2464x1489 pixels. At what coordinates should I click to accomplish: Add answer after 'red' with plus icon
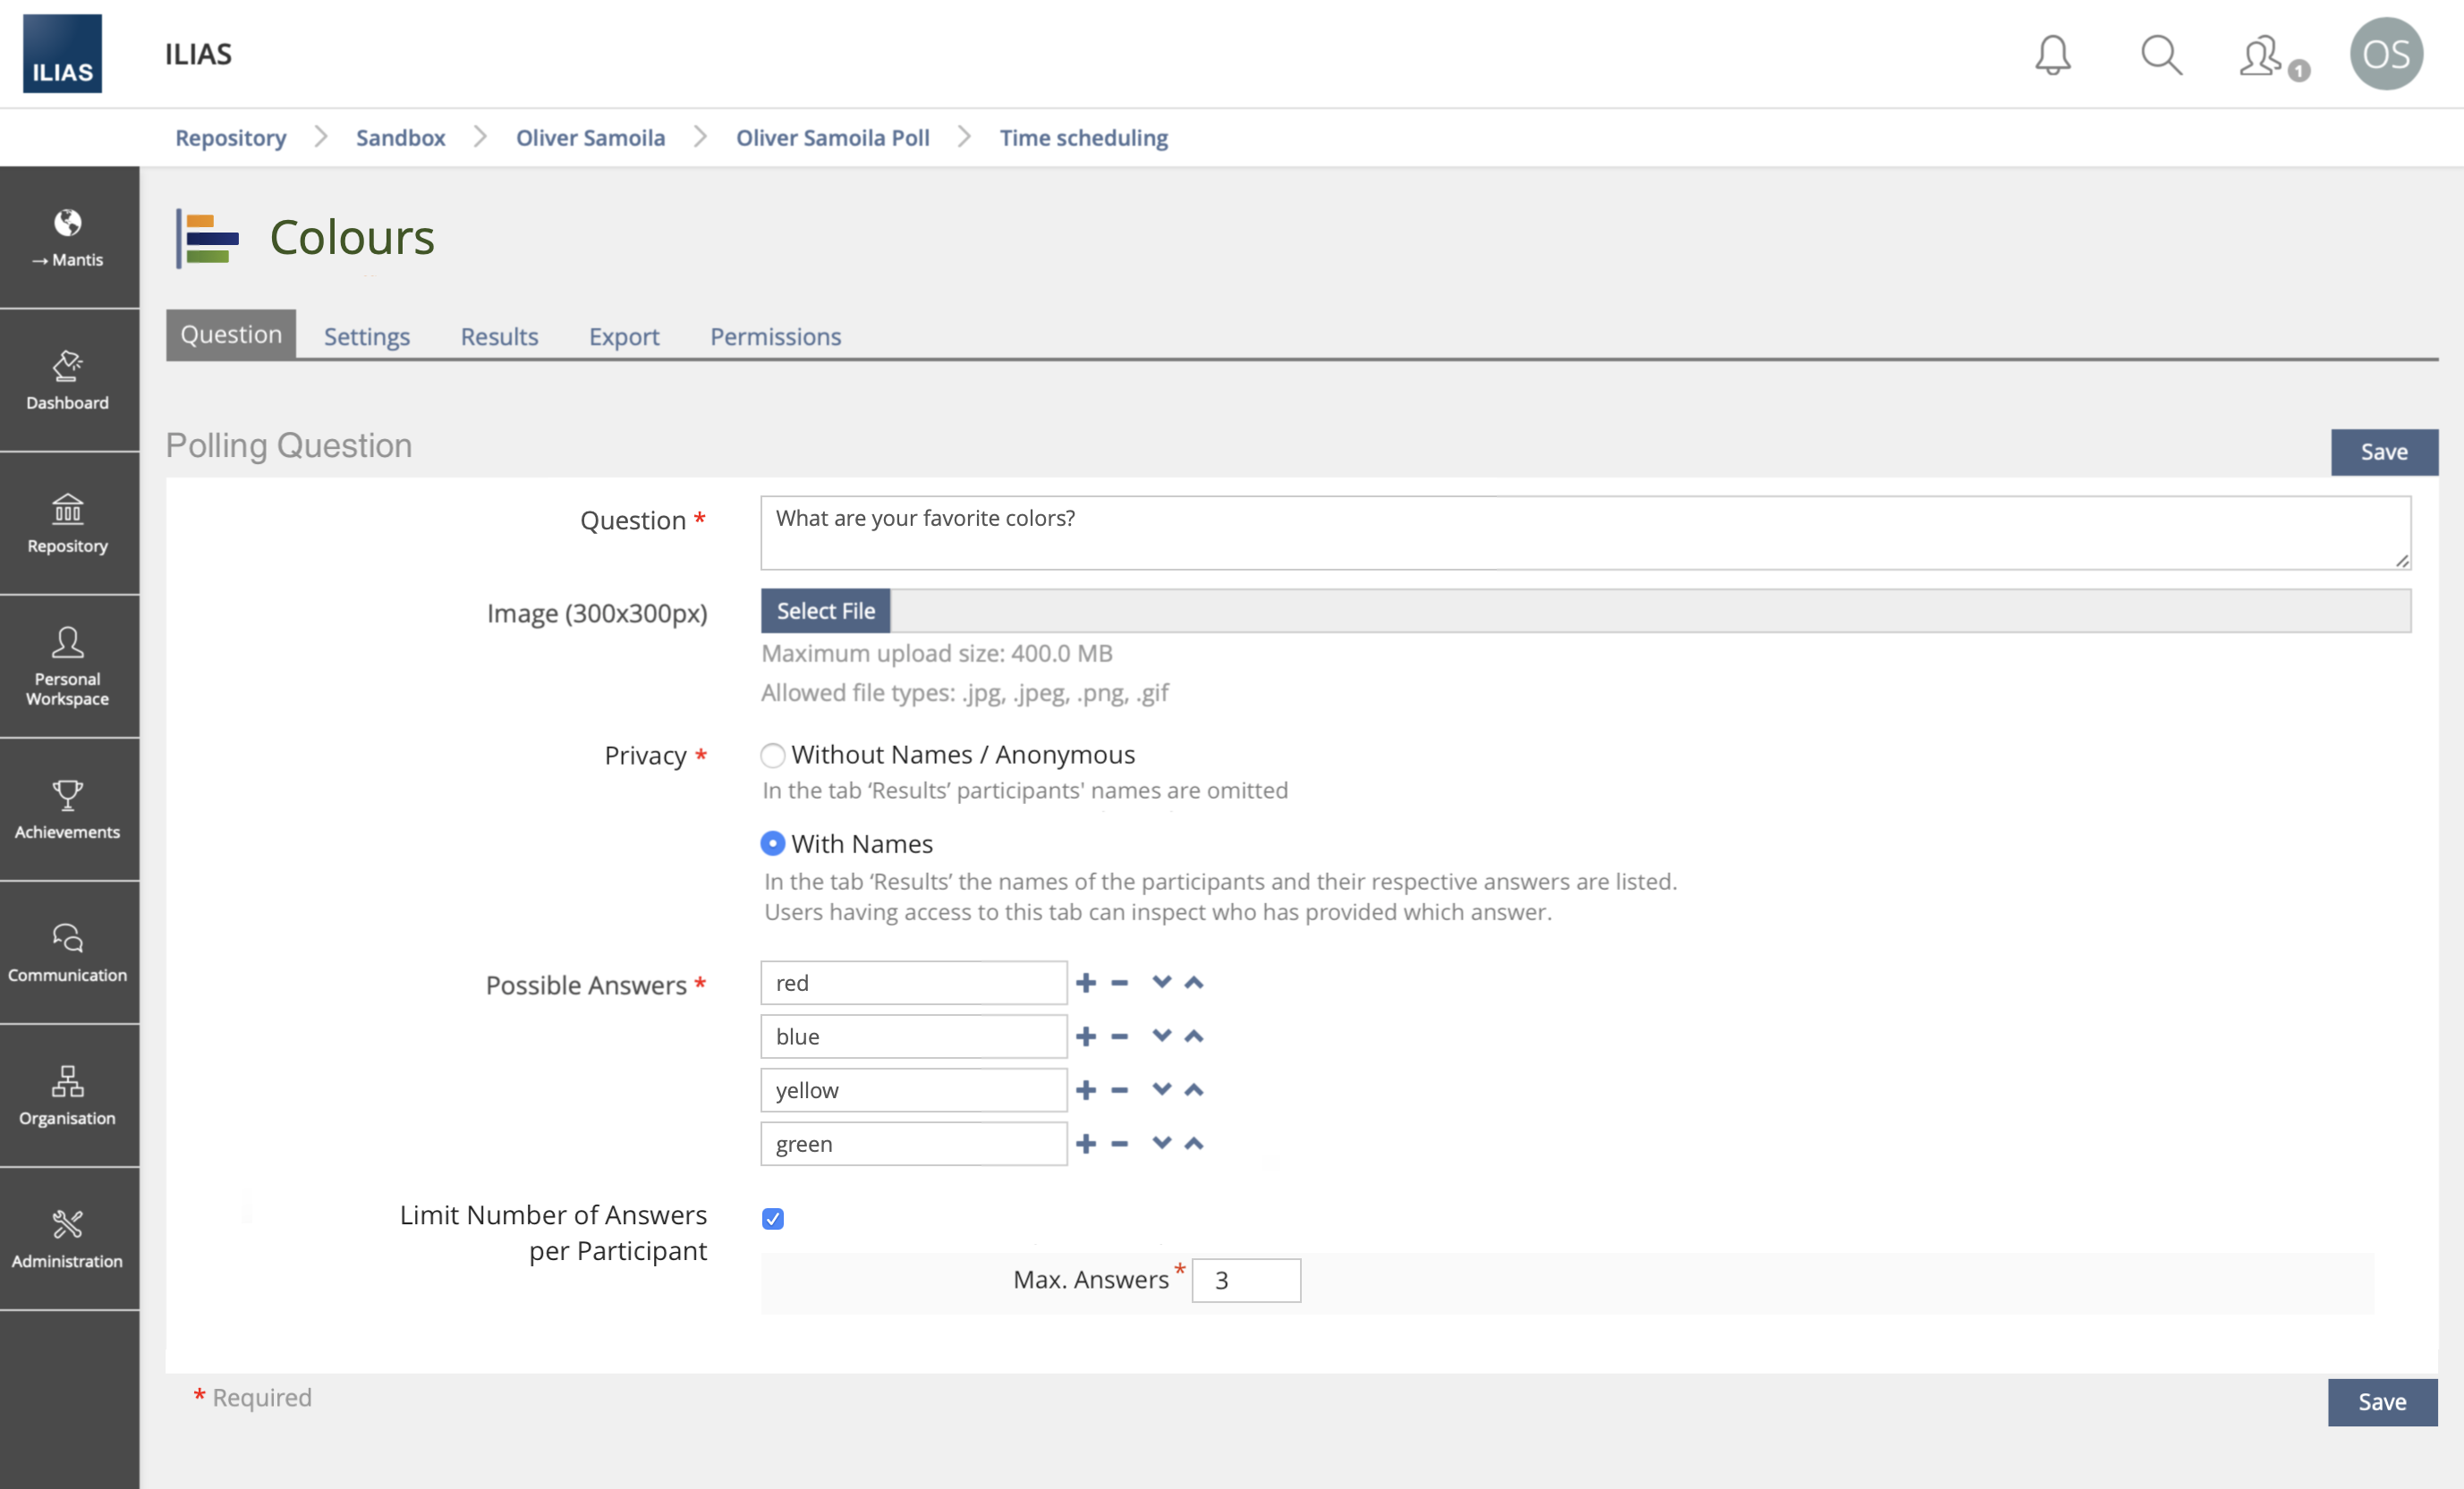coord(1086,984)
